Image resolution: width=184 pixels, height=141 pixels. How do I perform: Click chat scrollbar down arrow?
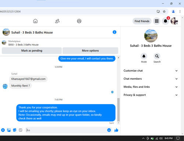[x=118, y=123]
